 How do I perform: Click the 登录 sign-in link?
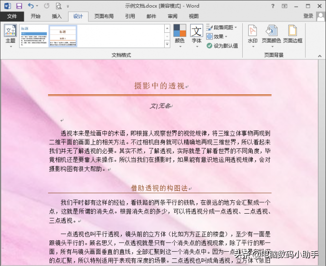[x=308, y=16]
